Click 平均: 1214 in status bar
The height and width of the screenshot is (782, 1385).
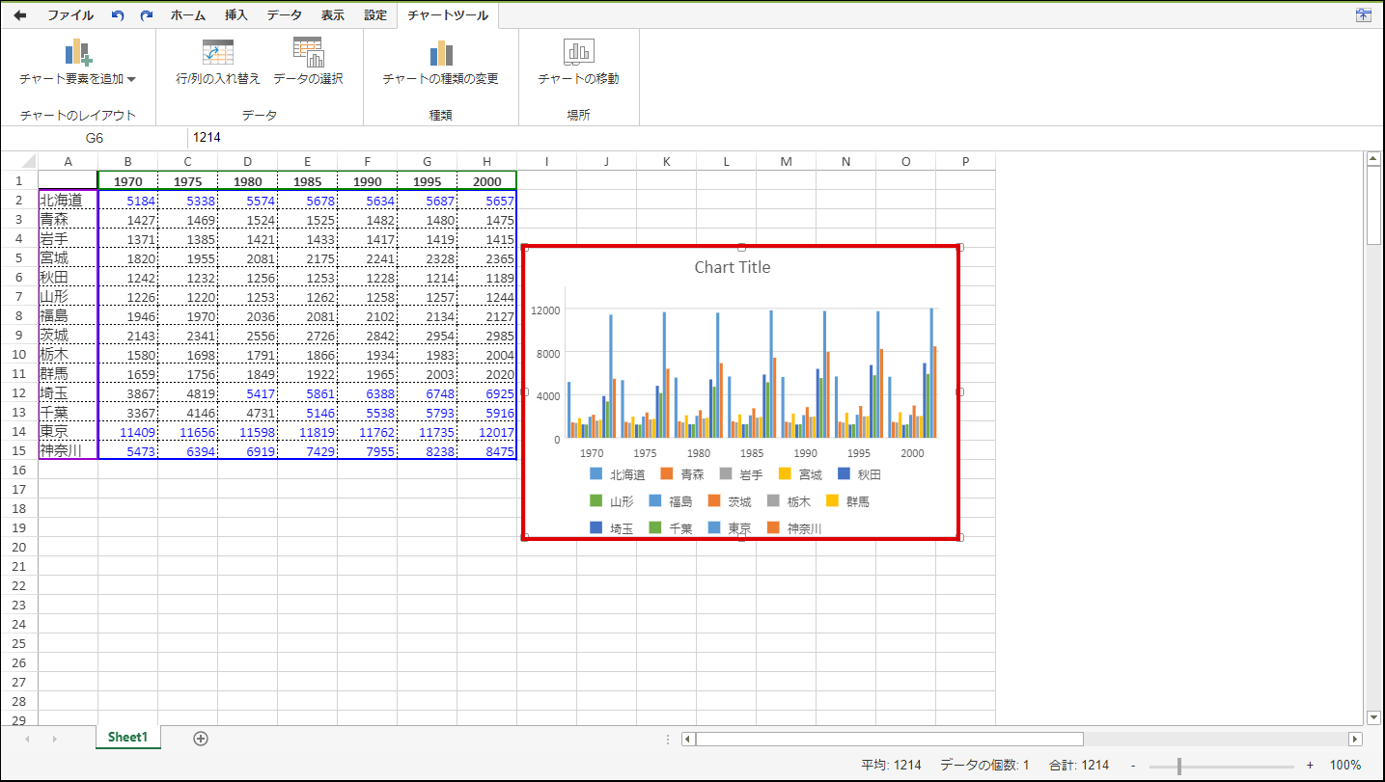[891, 766]
